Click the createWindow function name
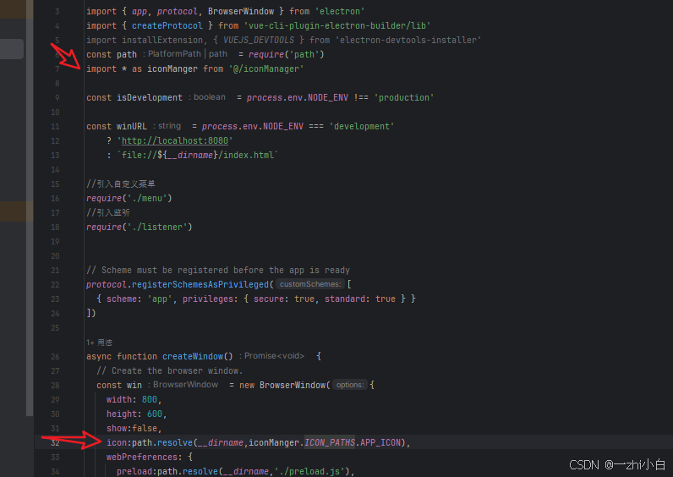673x477 pixels. click(x=193, y=356)
